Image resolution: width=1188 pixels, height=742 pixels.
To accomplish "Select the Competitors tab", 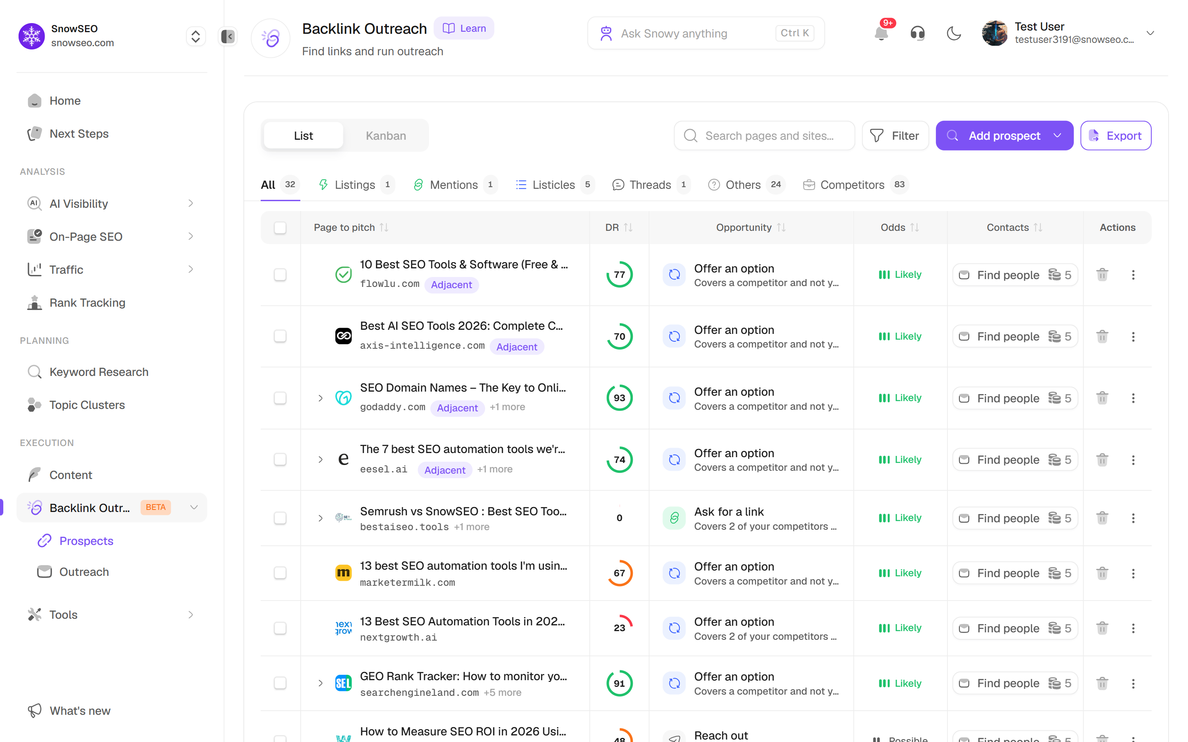I will 856,185.
